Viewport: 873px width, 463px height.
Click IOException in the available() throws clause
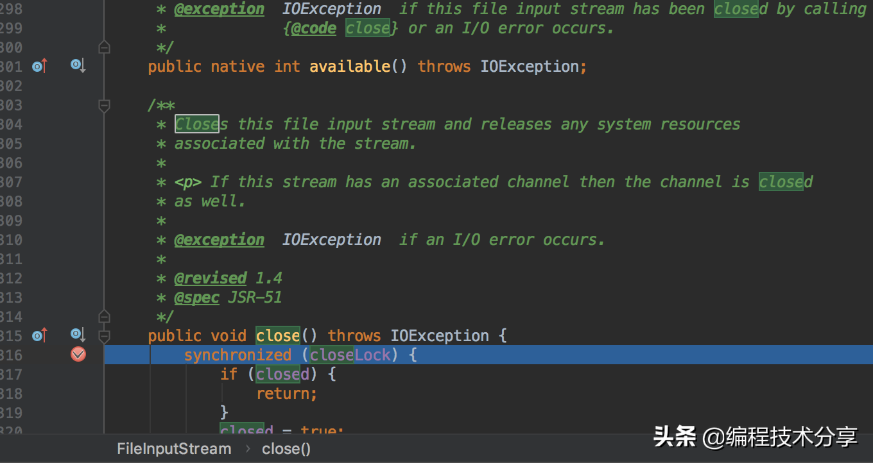[530, 67]
